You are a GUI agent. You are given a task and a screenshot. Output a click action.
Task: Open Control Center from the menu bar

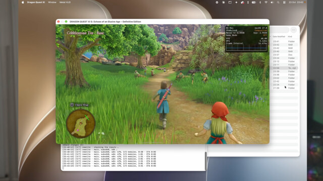tap(284, 2)
